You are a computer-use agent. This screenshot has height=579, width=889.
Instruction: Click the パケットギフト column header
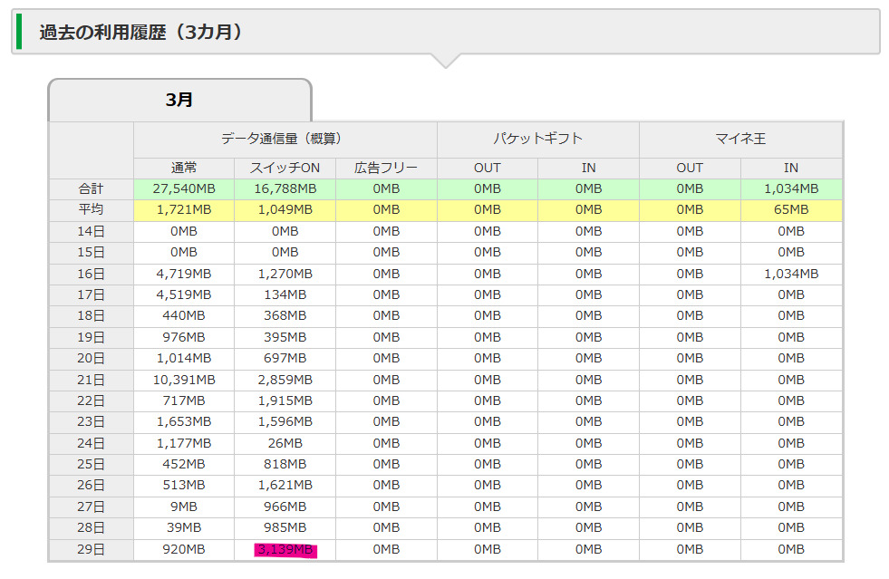click(537, 139)
